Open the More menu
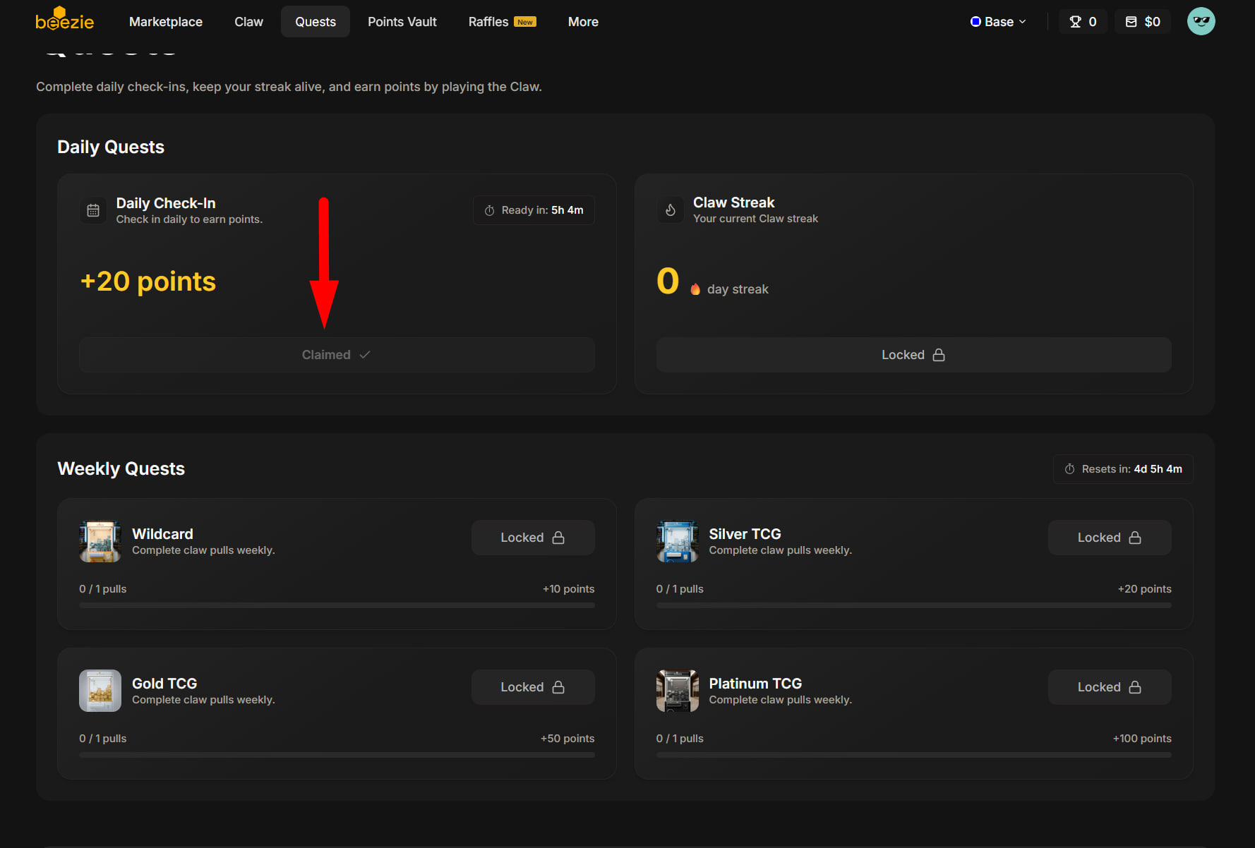 pos(583,21)
